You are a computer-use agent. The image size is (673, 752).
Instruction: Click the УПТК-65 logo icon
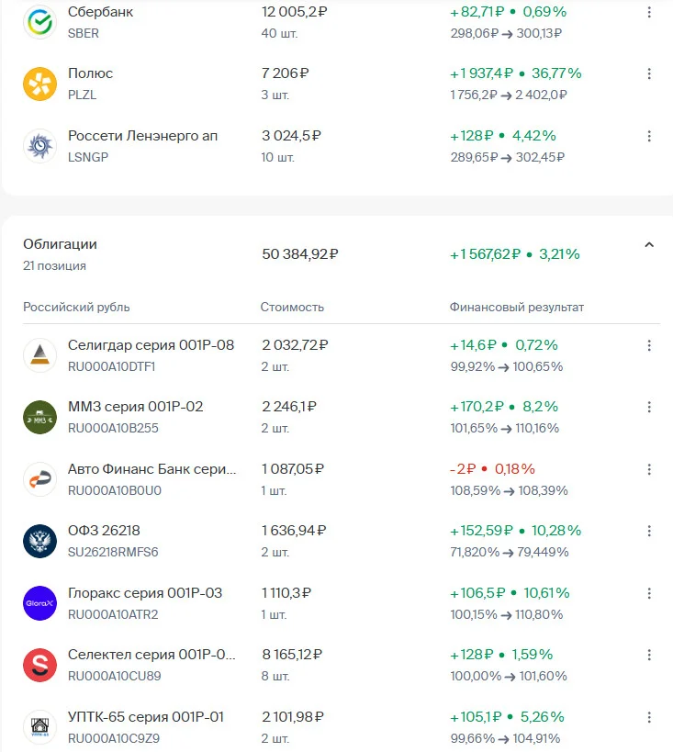(x=39, y=727)
